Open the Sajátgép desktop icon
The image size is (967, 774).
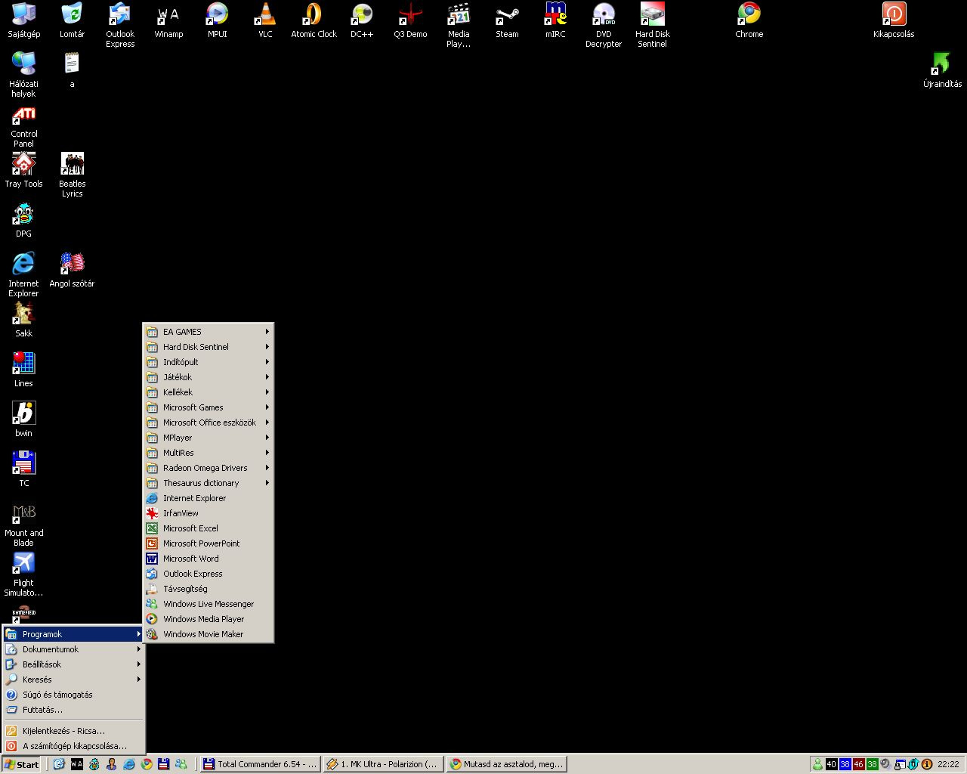click(x=23, y=20)
